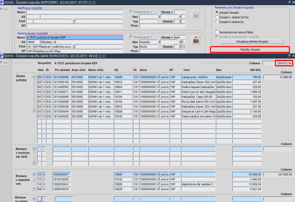Click down arrow of Blokace z neuhraz. scrollbar
This screenshot has width=295, height=202.
tap(34, 163)
